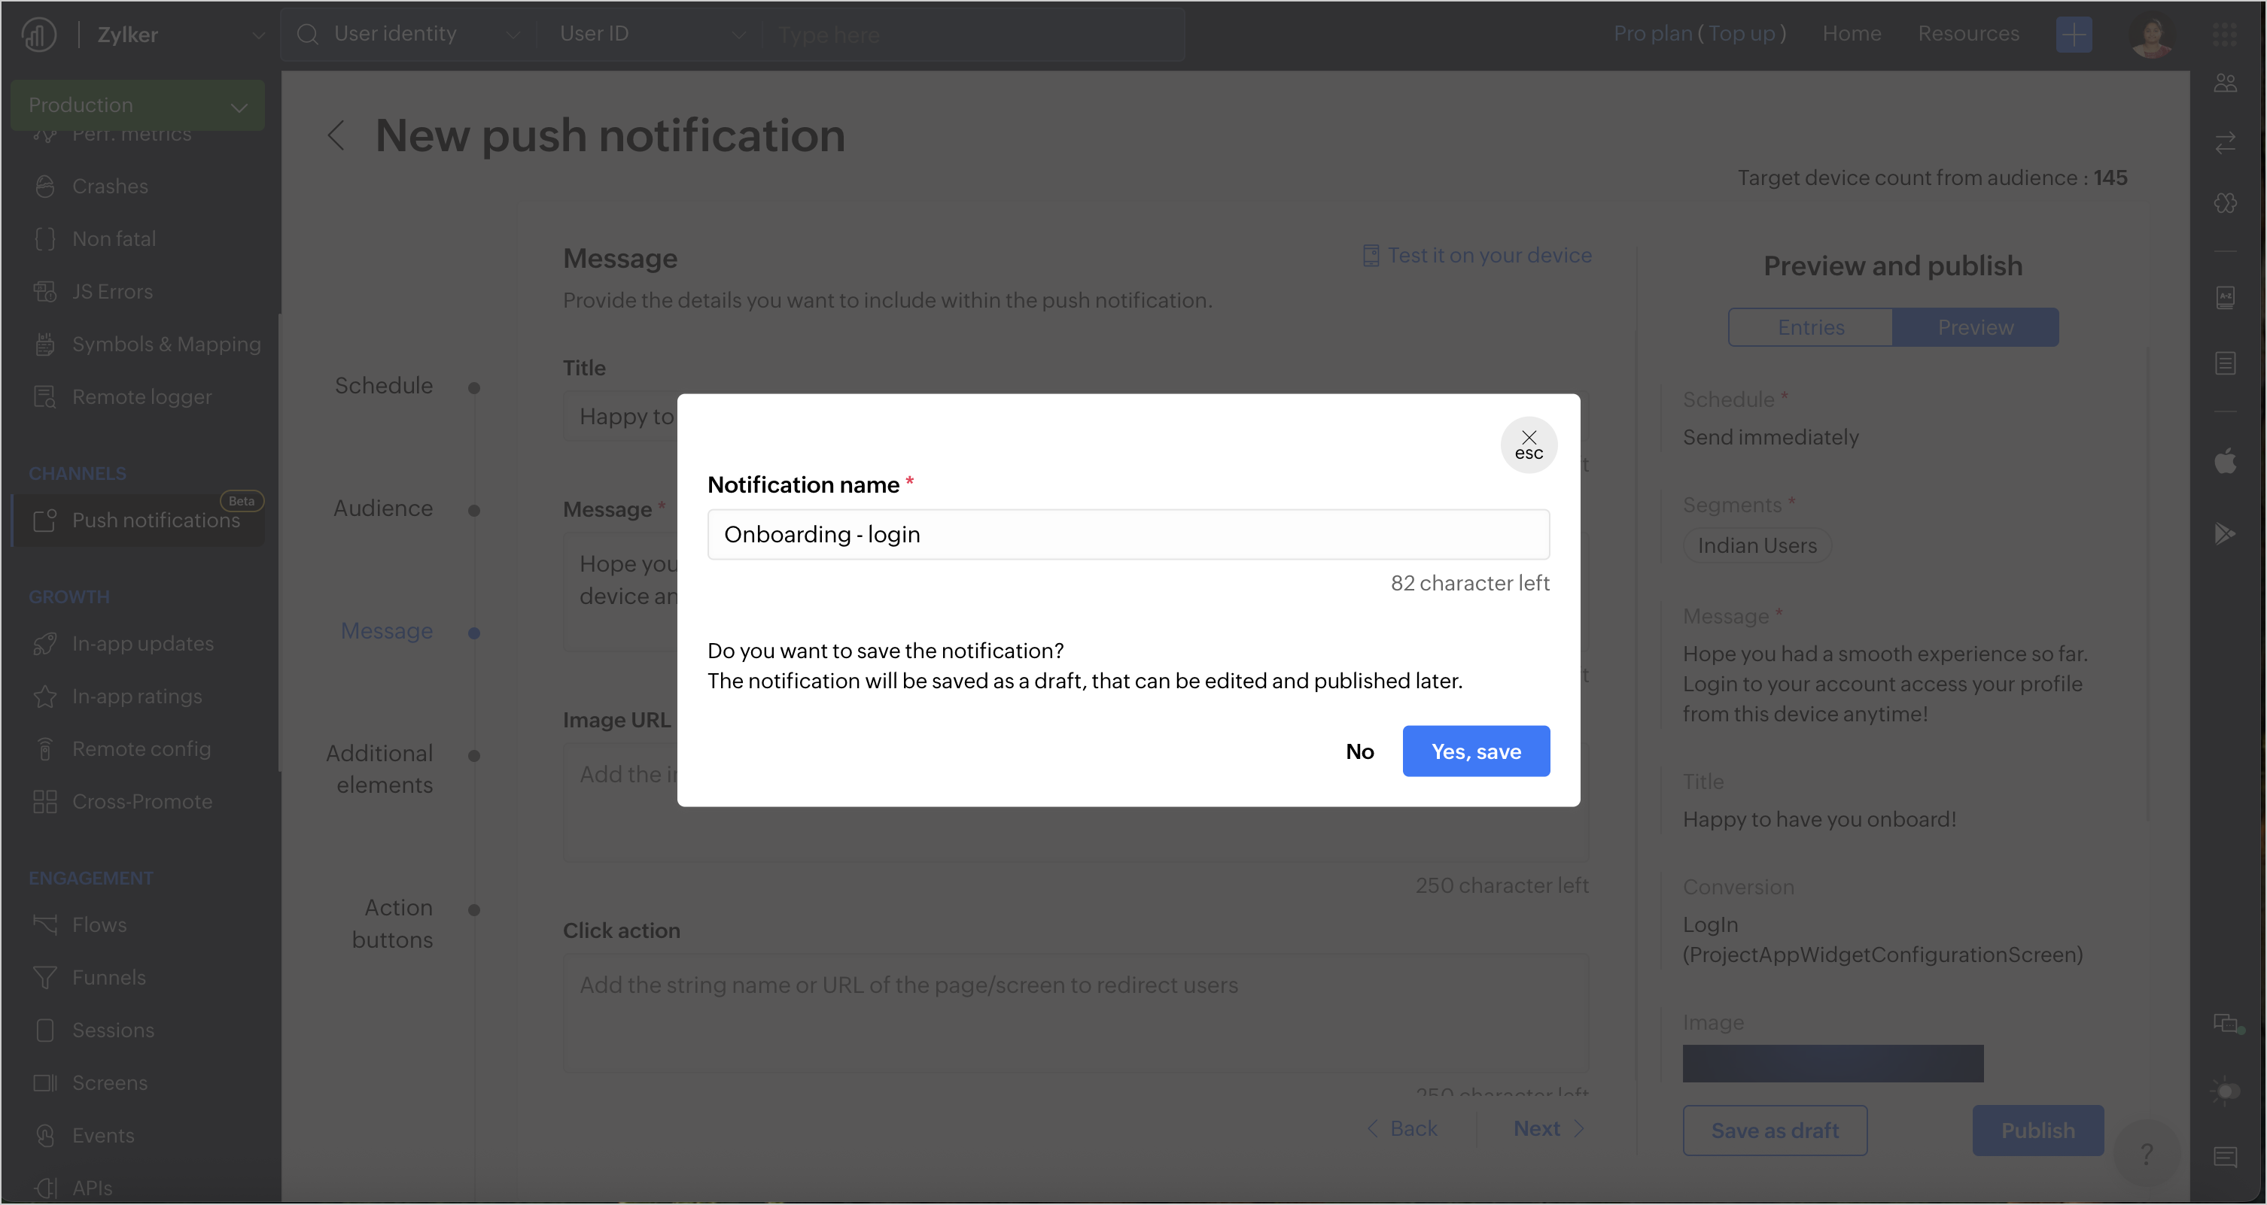Screen dimensions: 2267x1205
Task: Select the Apple platform icon
Action: coord(2225,460)
